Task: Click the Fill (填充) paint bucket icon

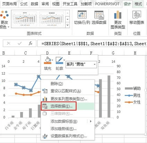Action: (47, 60)
